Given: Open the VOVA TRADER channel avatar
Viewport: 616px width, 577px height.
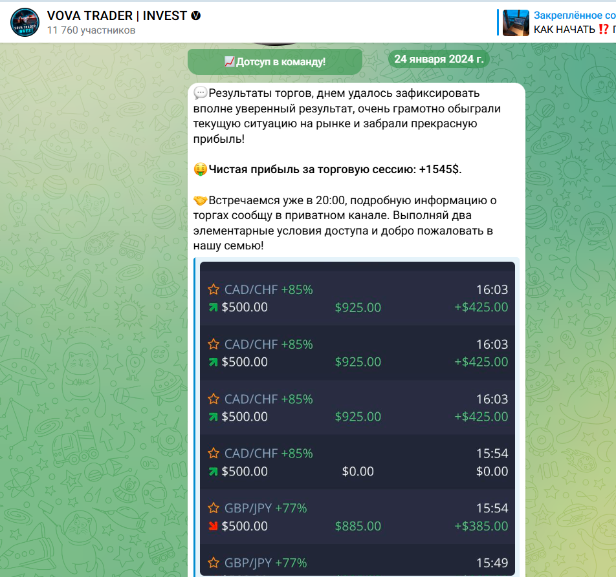Looking at the screenshot, I should (25, 23).
